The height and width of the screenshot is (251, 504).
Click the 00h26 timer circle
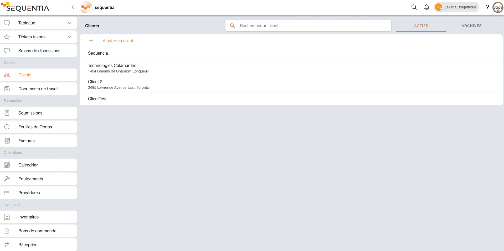point(498,7)
